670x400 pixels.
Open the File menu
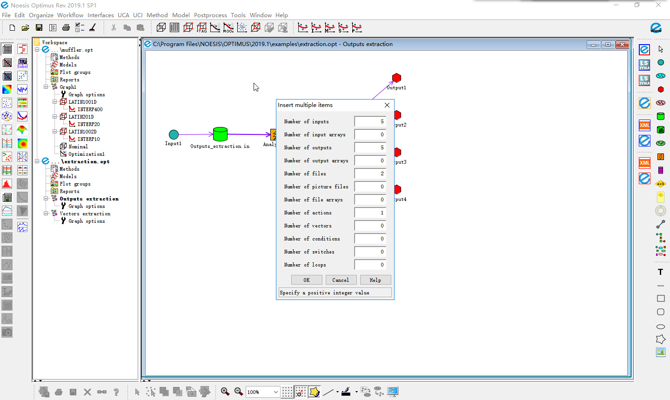click(6, 15)
